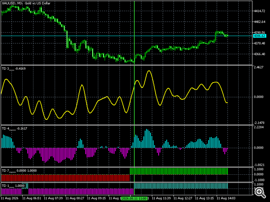Select the 0.0000 level label of TD 4 panel

(x=258, y=148)
